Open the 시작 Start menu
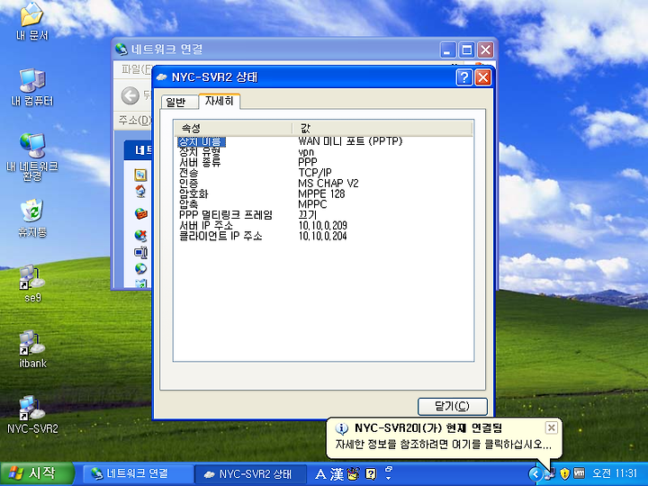Image resolution: width=648 pixels, height=486 pixels. [37, 473]
